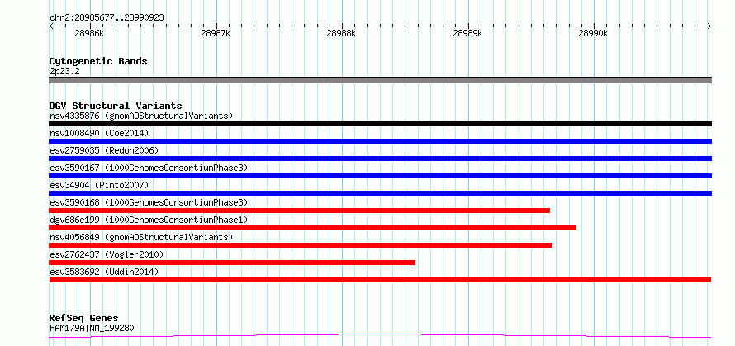Click the 28987k ruler tick label
The height and width of the screenshot is (346, 735).
coord(216,33)
